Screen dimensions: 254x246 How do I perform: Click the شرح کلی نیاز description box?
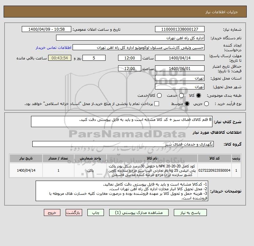[x=122, y=122]
